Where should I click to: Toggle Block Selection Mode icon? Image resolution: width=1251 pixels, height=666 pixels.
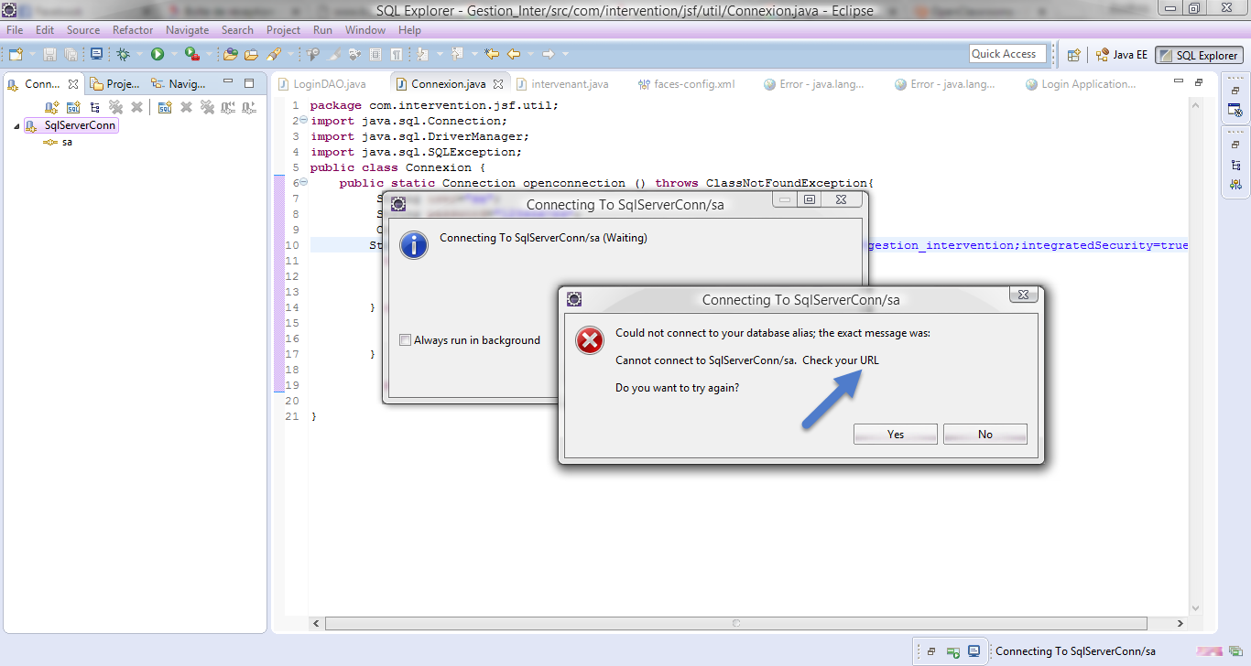click(375, 55)
